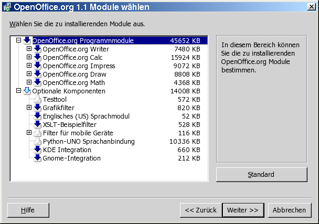Click the install arrow icon beside OpenOffice.org Draw
Screen dimensions: 319x224
coord(37,74)
